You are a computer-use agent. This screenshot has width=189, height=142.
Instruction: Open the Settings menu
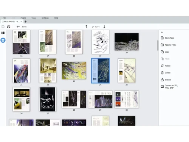click(x=45, y=18)
